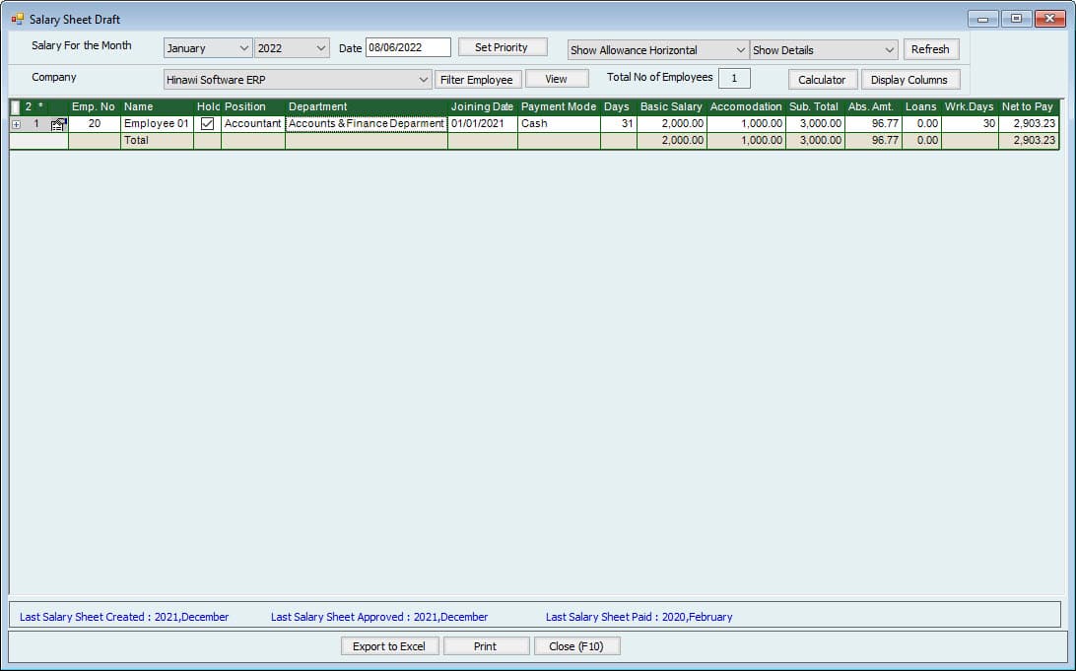Open the month dropdown showing January
The width and height of the screenshot is (1076, 671).
[x=207, y=48]
